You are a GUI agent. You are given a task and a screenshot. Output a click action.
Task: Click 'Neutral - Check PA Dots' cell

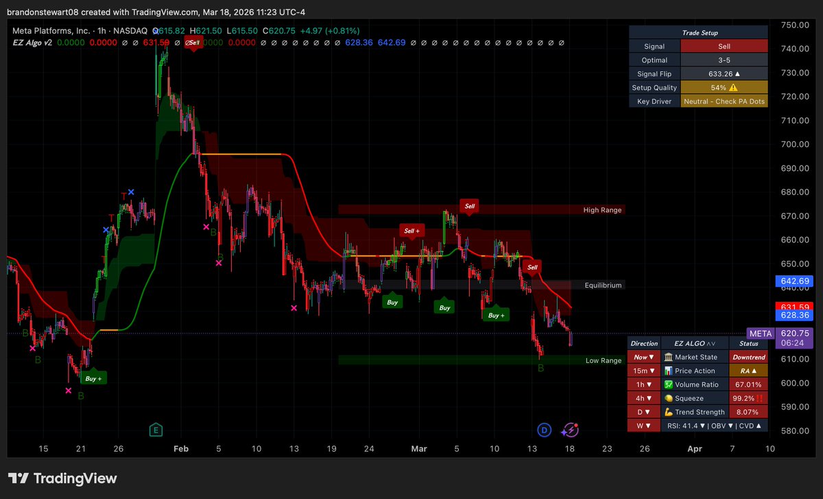[x=724, y=101]
